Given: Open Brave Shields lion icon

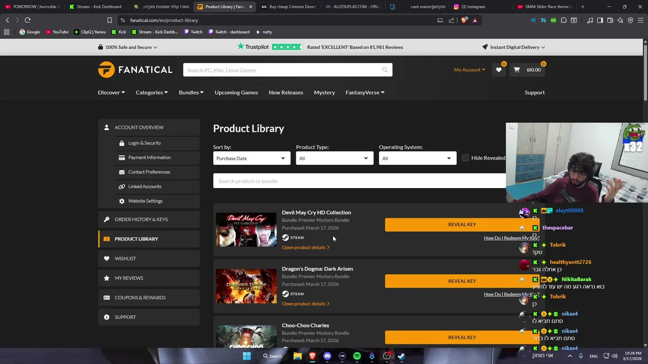Looking at the screenshot, I should pyautogui.click(x=464, y=20).
